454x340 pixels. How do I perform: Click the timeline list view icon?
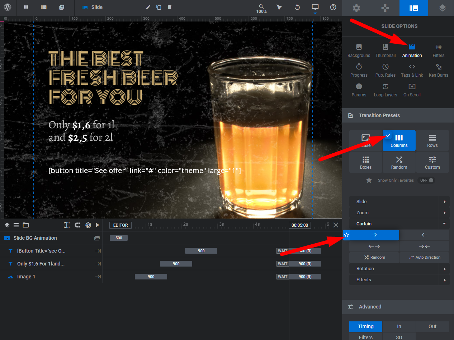(x=16, y=225)
